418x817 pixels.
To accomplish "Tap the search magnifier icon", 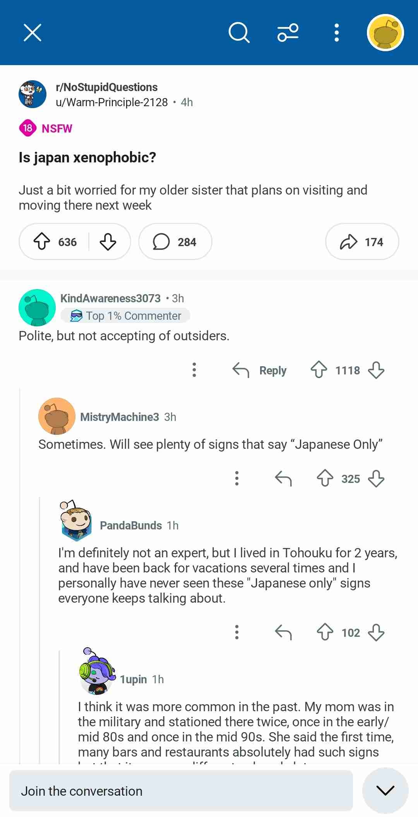I will (x=239, y=33).
